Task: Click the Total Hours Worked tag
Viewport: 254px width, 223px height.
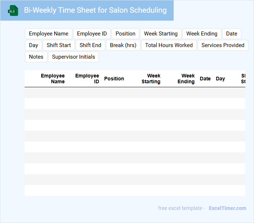Action: click(x=169, y=45)
